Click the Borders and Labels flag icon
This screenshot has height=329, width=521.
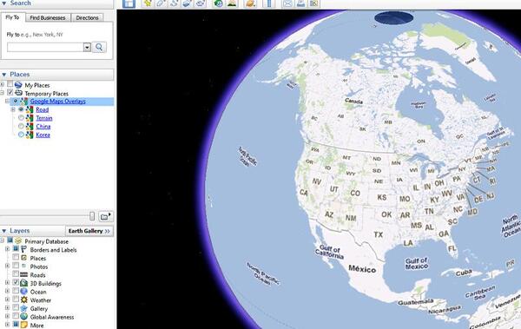(24, 250)
